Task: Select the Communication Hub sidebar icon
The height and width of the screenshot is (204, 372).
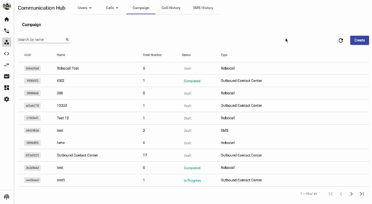Action: pyautogui.click(x=7, y=42)
